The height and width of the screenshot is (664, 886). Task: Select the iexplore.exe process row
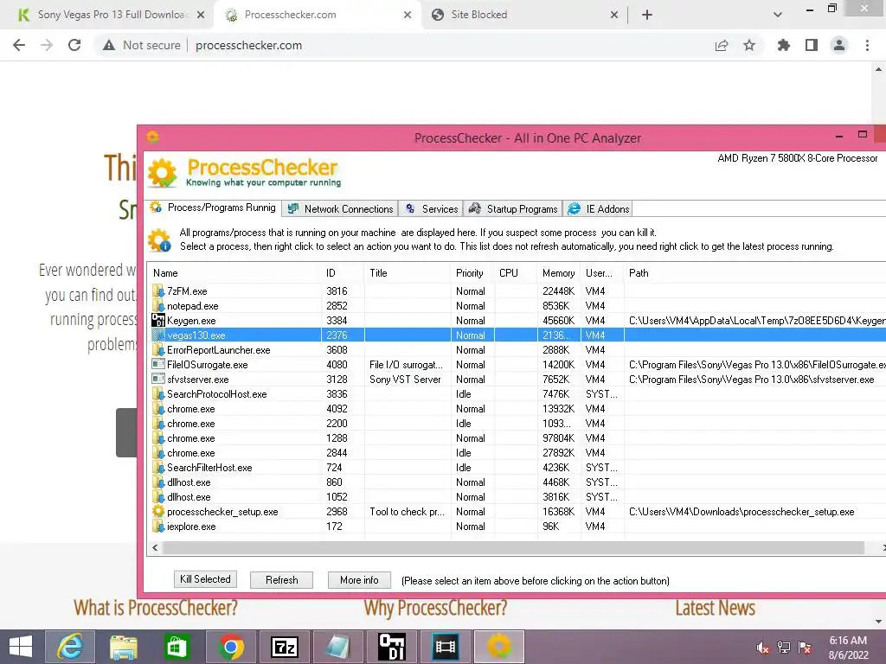click(517, 527)
